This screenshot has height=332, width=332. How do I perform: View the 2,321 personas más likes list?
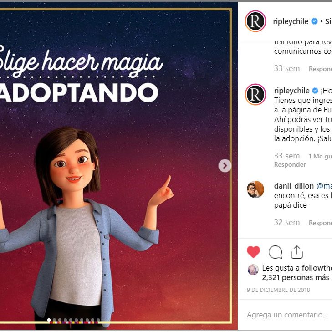click(296, 278)
